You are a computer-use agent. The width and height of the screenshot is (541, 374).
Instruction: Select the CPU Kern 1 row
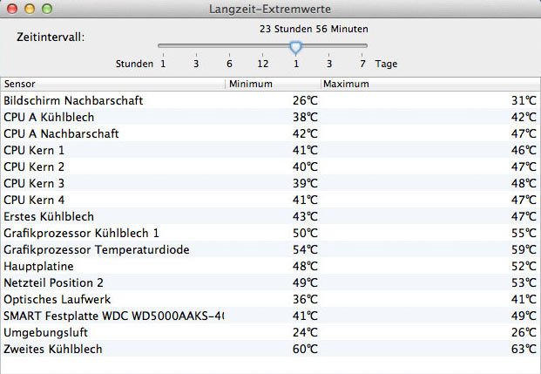pos(270,150)
